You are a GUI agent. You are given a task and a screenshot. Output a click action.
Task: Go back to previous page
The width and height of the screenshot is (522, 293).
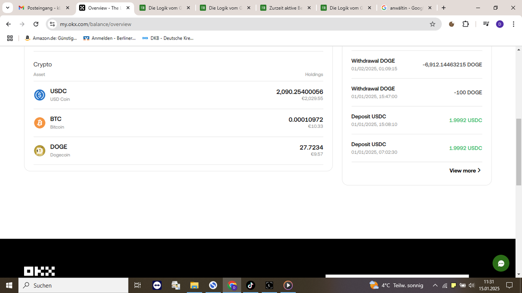9,24
